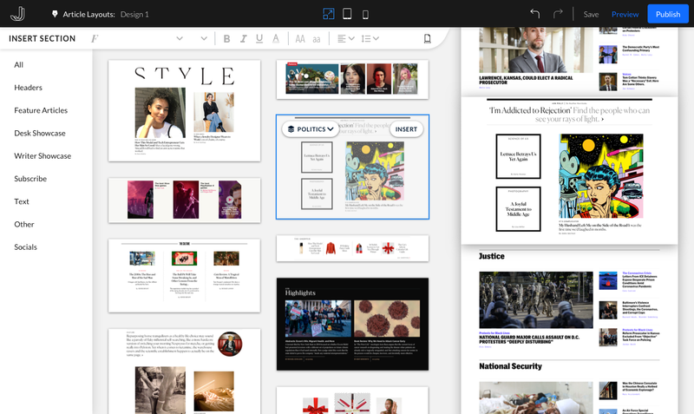This screenshot has width=694, height=414.
Task: Open the text color picker
Action: [276, 38]
